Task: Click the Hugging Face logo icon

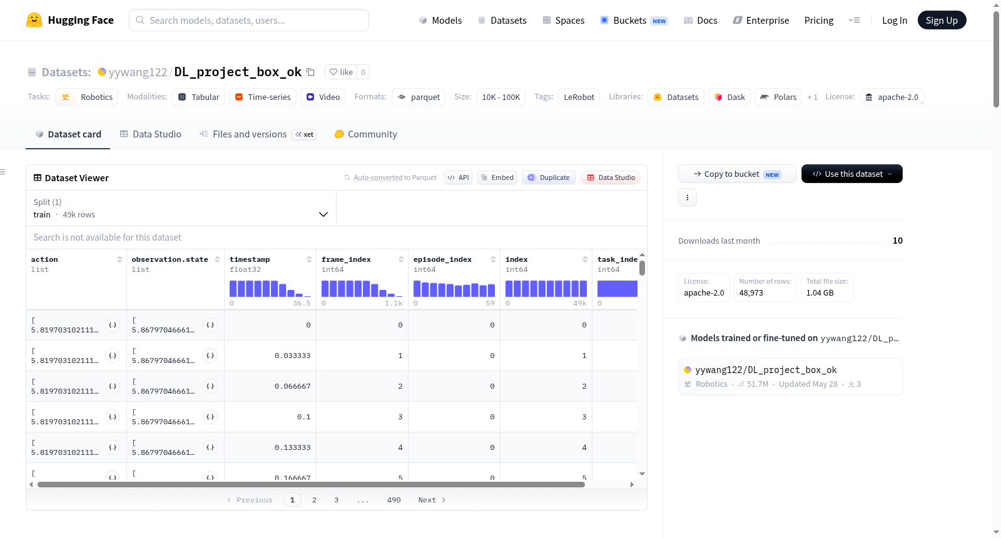Action: click(x=34, y=20)
